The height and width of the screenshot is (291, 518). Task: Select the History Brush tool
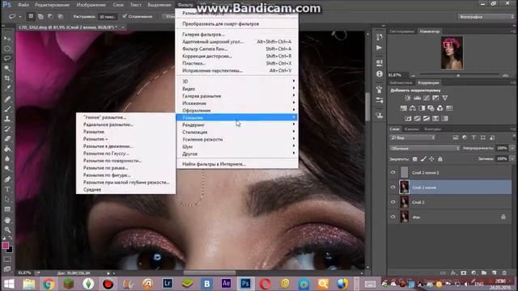pyautogui.click(x=7, y=129)
